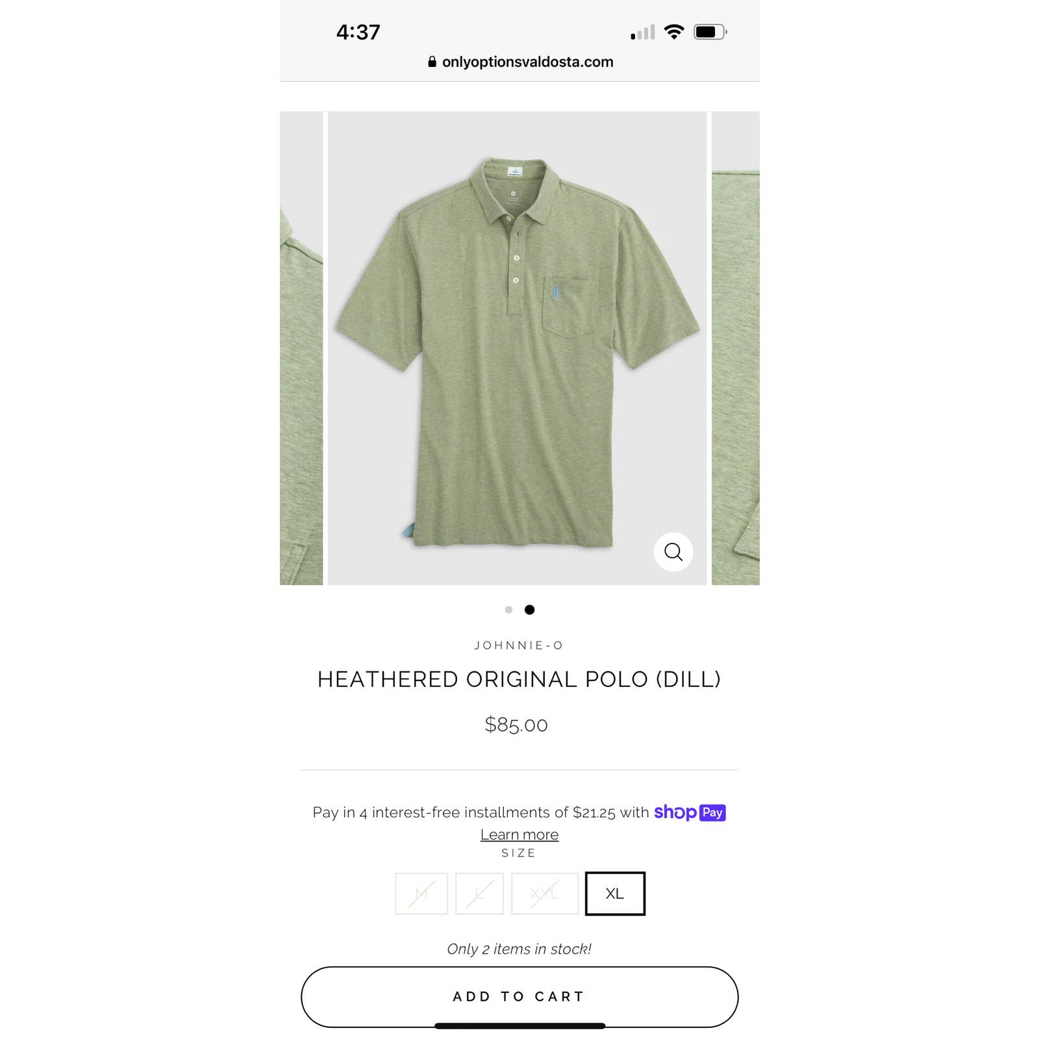
Task: Tap the cellular signal bars icon
Action: coord(643,32)
